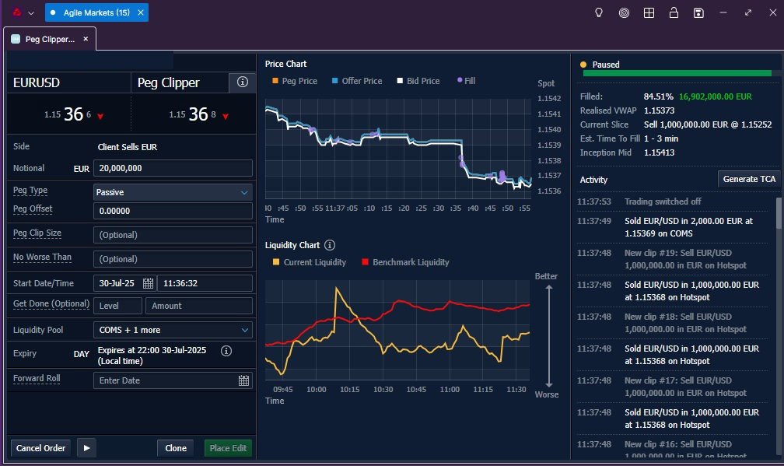Open the Start Date calendar picker icon
This screenshot has width=784, height=466.
coord(148,283)
